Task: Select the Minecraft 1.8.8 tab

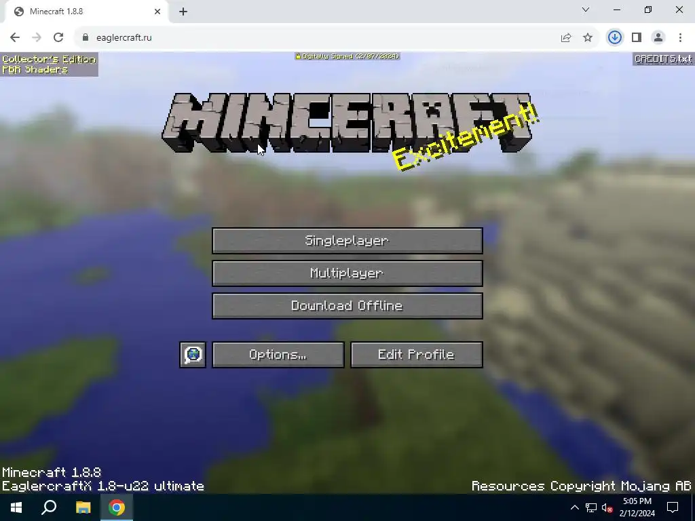Action: [x=86, y=12]
